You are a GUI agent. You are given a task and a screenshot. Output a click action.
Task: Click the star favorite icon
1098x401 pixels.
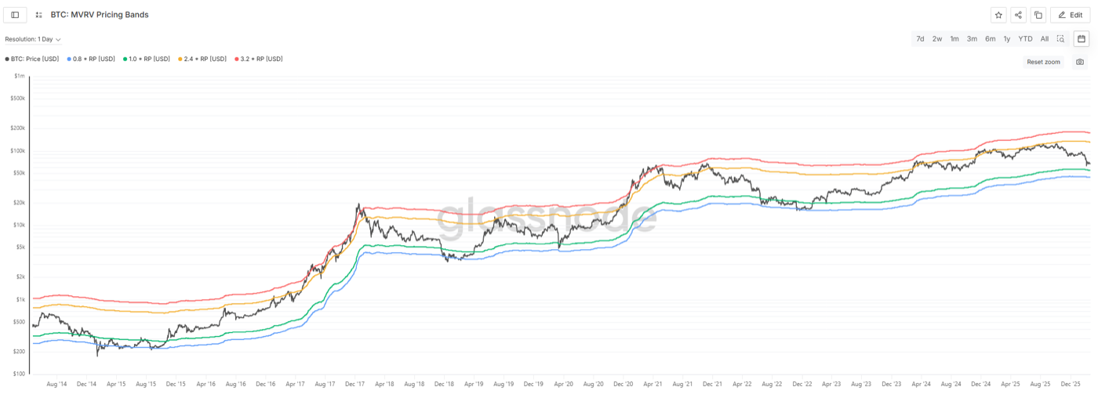[x=998, y=15]
